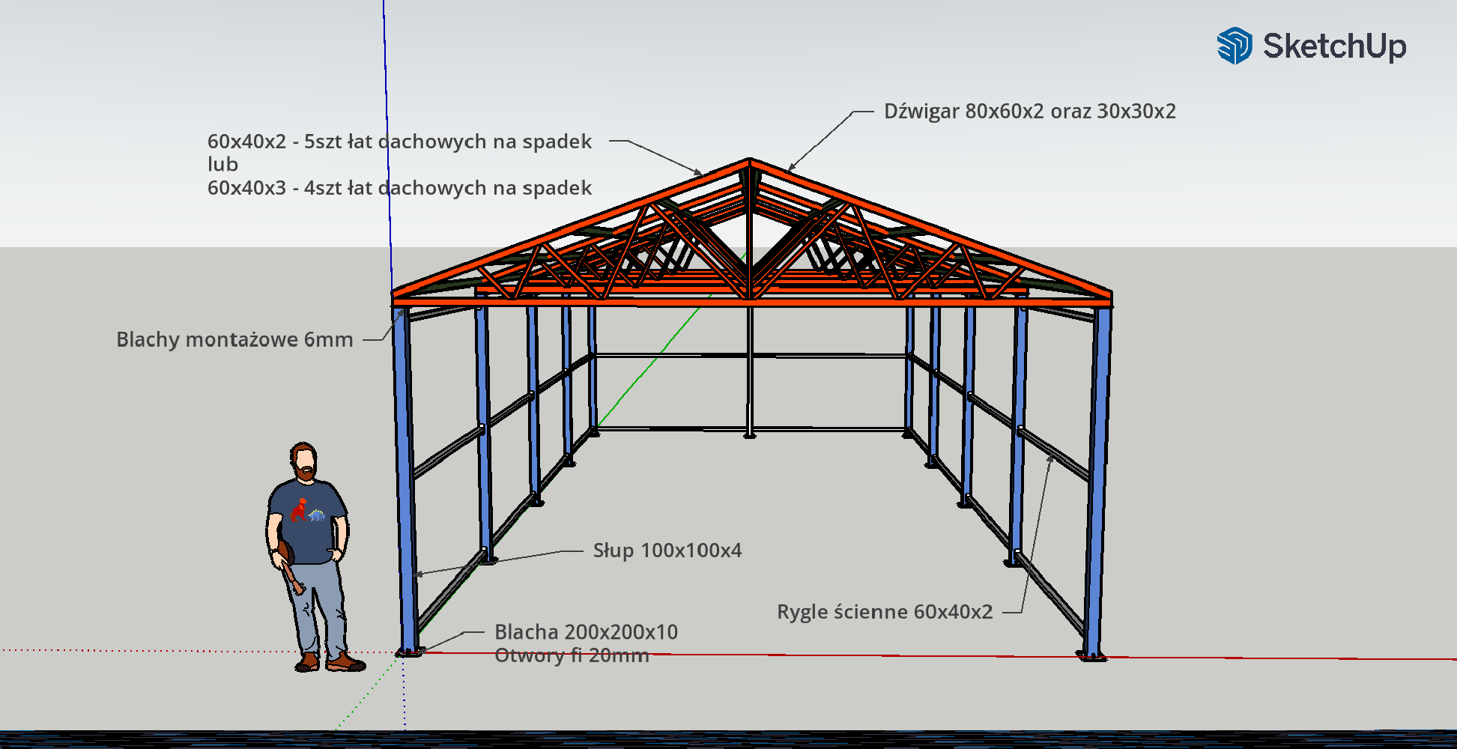Select the 60x40x3 4szt łat dachowych label
1457x749 pixels.
399,188
